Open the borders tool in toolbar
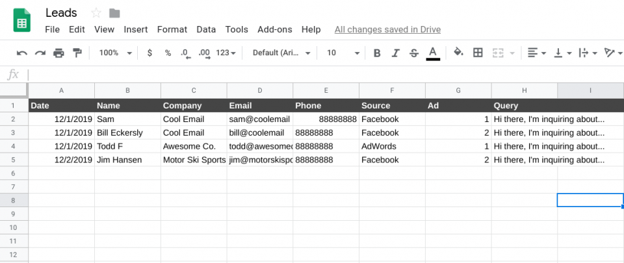Screen dimensions: 624x263 (x=478, y=53)
